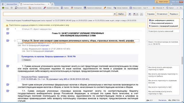Viewport: 184px width, 103px height.
Task: Open редакции link under the 27.07.2006 law
Action: point(49,51)
